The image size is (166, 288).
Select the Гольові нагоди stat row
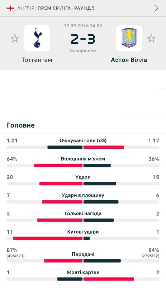tap(83, 217)
